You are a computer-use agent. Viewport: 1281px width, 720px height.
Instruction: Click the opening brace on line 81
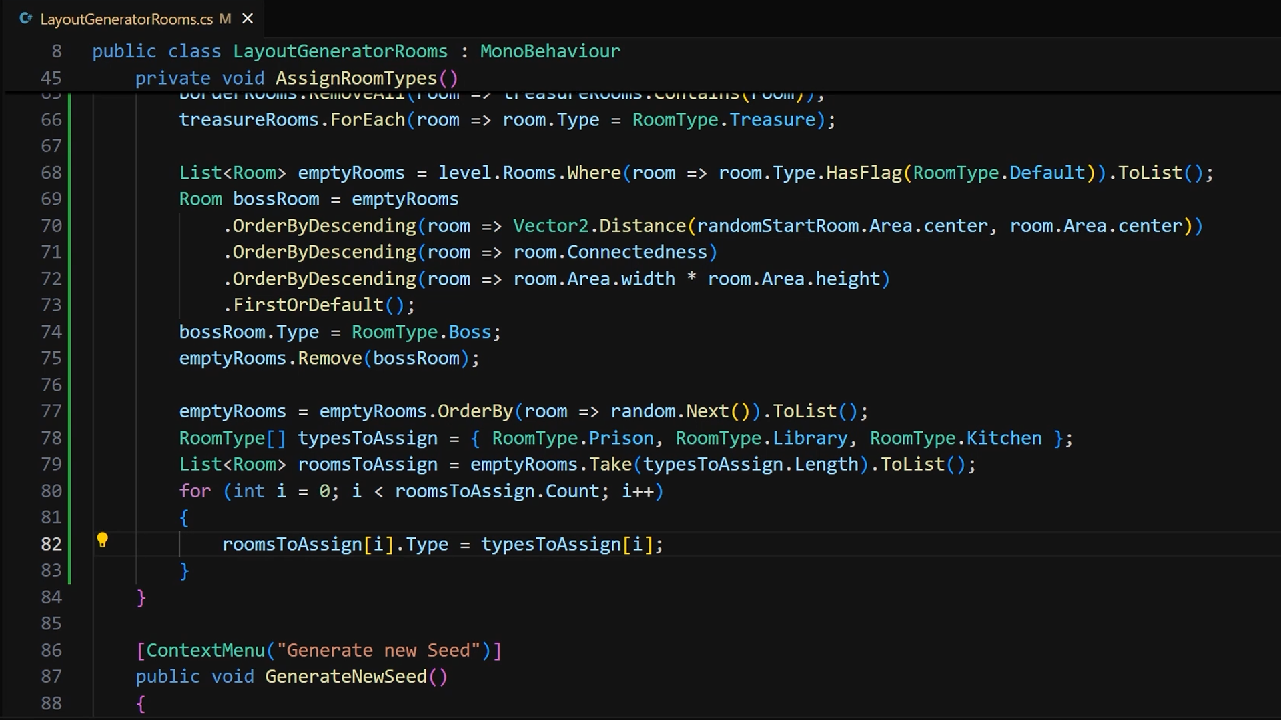tap(184, 518)
